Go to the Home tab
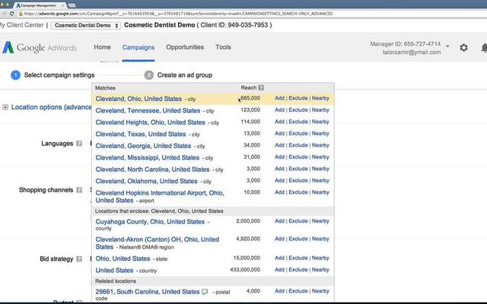The width and height of the screenshot is (487, 304). pyautogui.click(x=102, y=47)
